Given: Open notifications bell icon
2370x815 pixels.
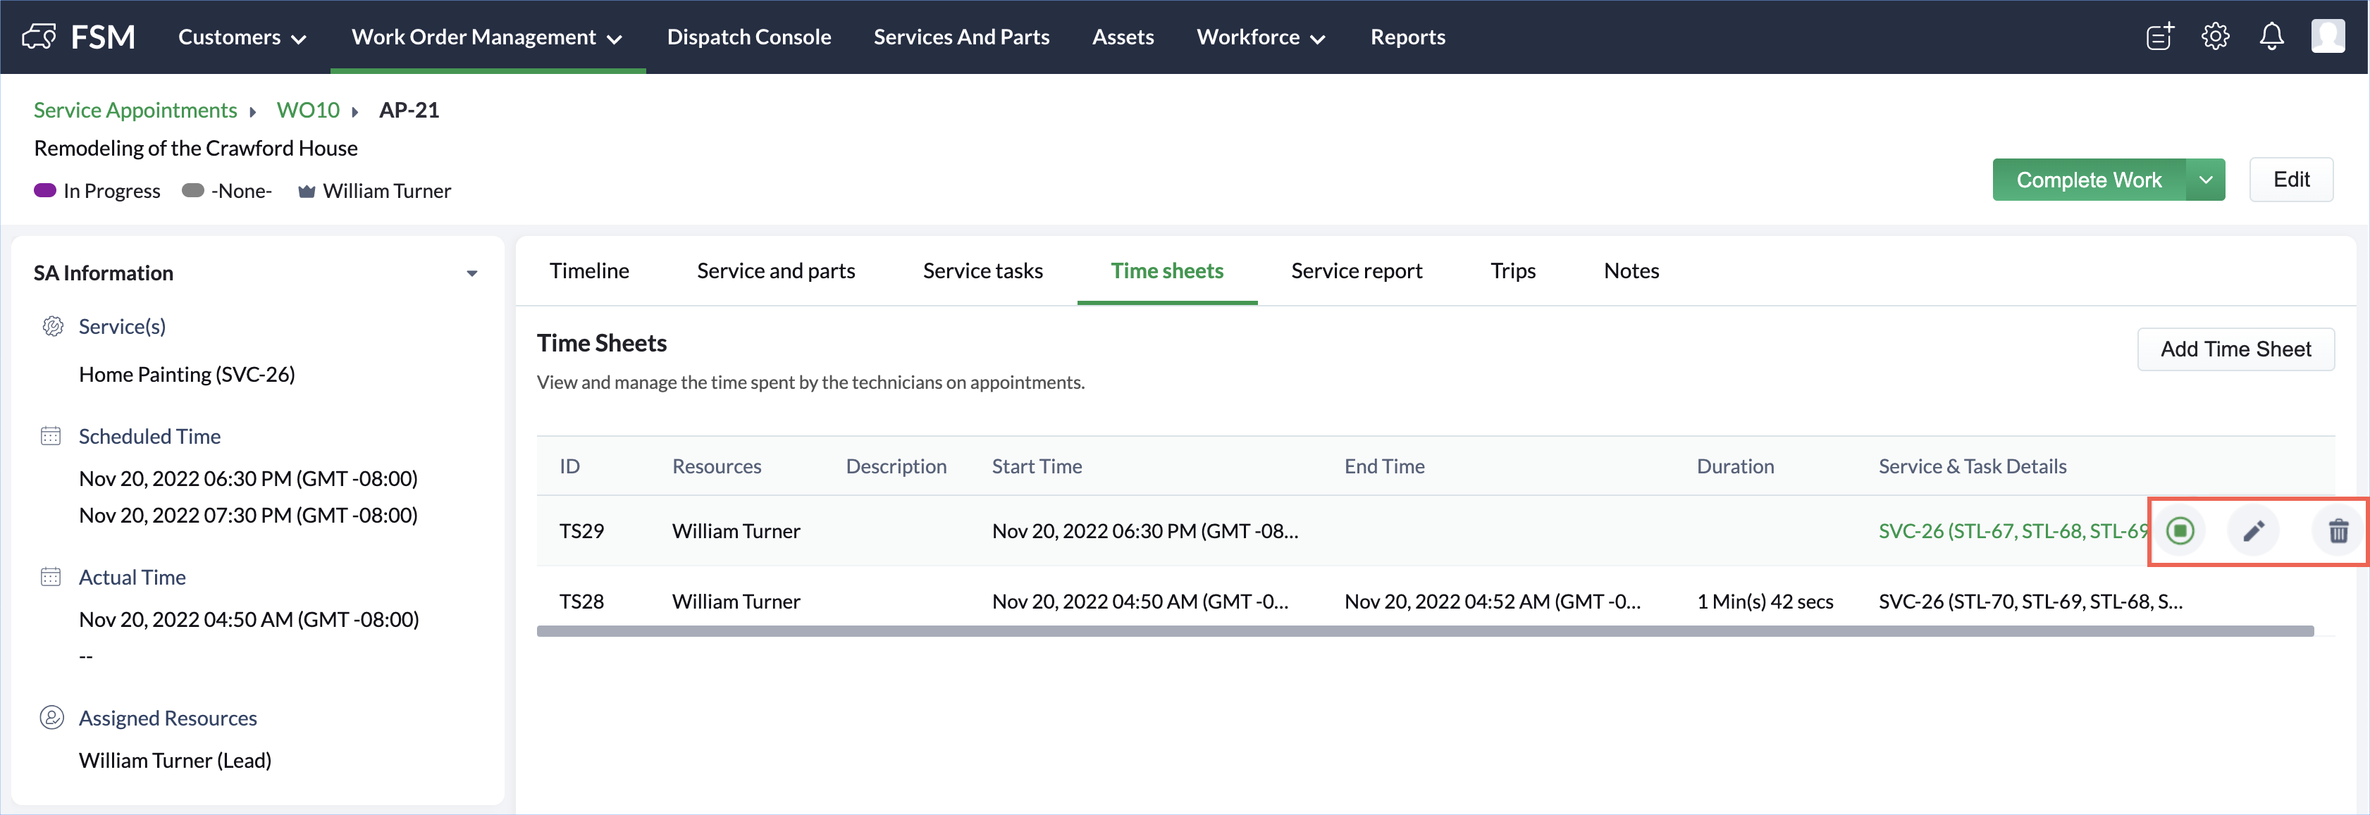Looking at the screenshot, I should pos(2271,37).
